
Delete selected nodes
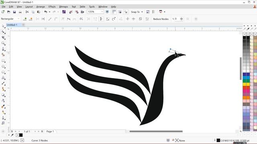(31, 19)
